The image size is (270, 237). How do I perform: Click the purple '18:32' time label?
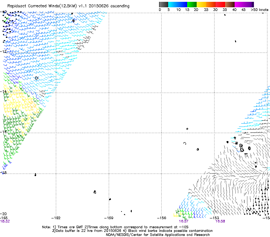tap(5, 221)
